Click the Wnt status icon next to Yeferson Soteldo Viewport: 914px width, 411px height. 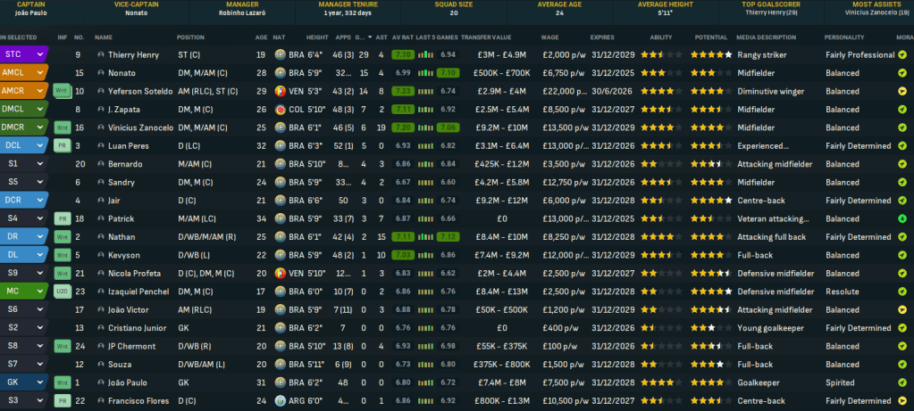click(x=62, y=91)
